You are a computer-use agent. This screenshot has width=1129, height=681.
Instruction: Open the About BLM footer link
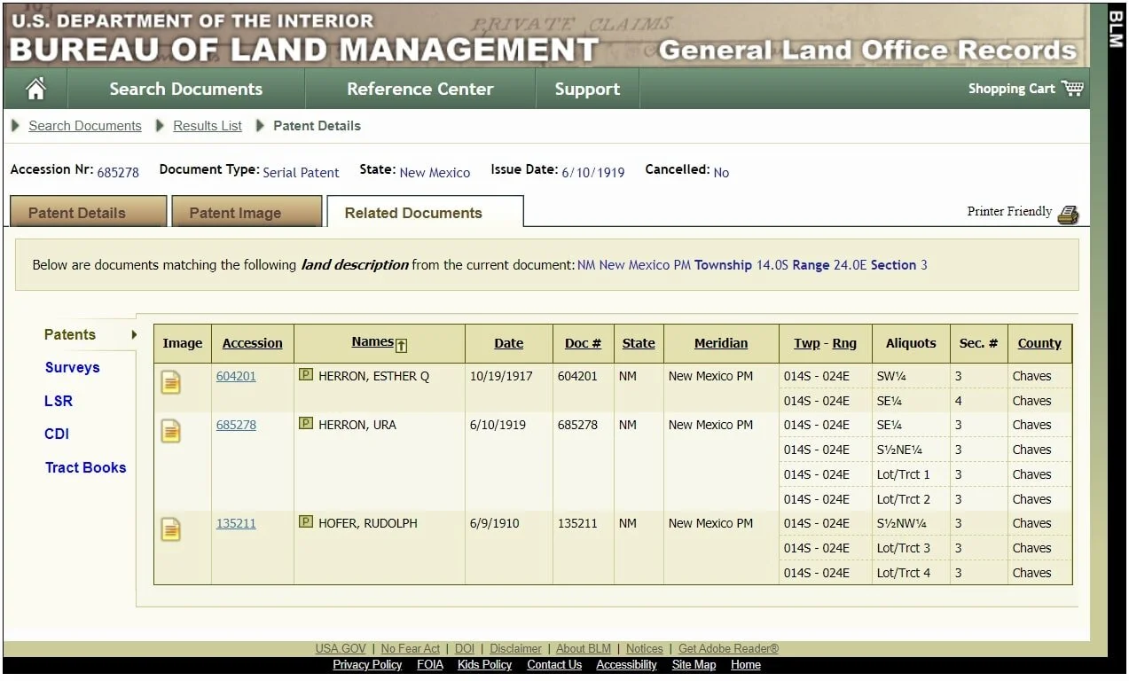(x=584, y=649)
